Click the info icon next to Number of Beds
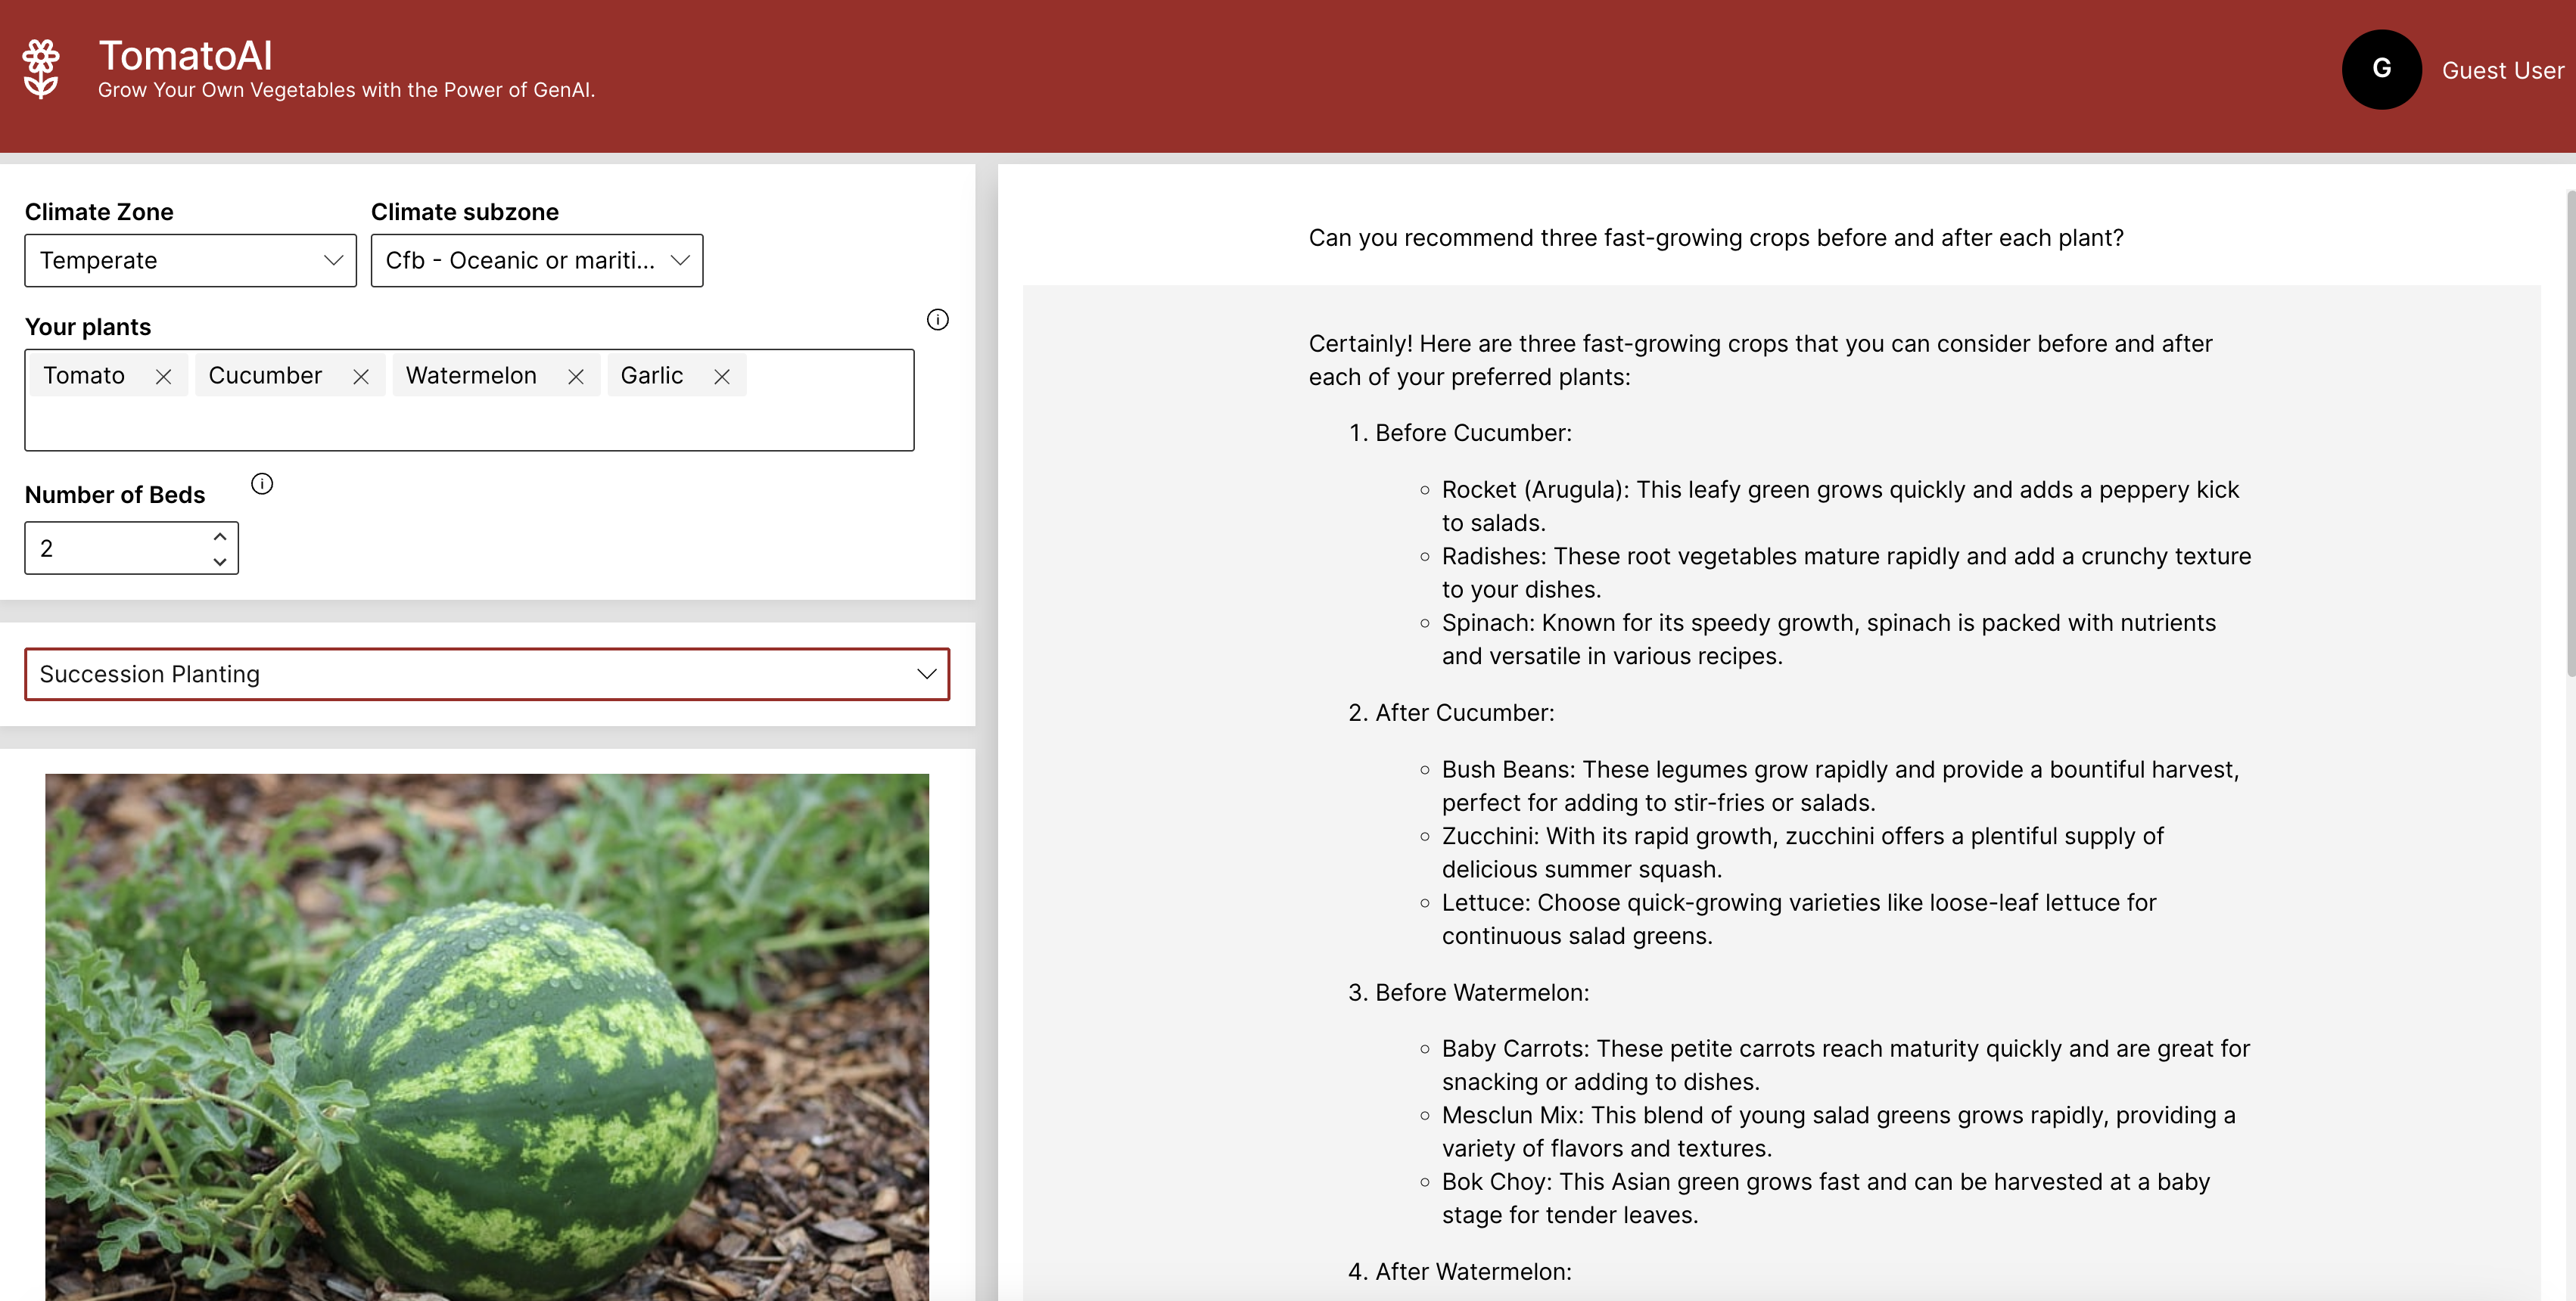 pyautogui.click(x=262, y=485)
